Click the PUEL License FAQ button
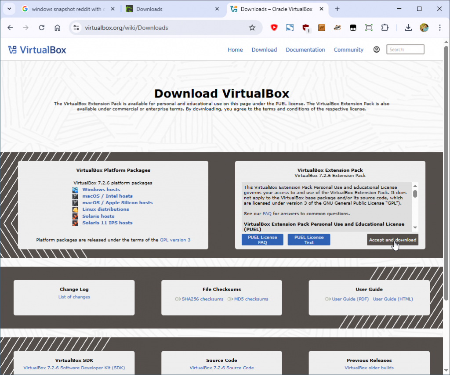 (x=262, y=240)
